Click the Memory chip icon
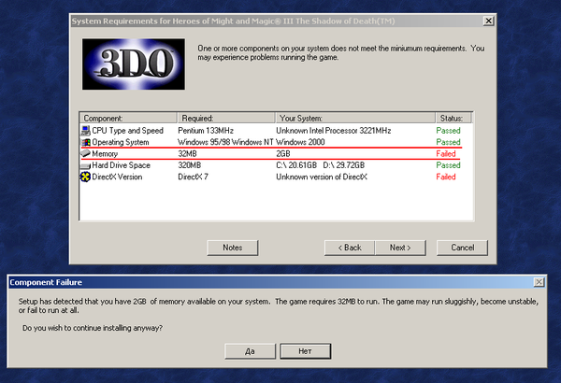Screen dimensions: 561x383 (x=85, y=154)
